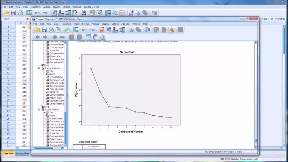Screen dimensions: 288x162
Task: Click the outline pane horizontal scrollbar
Action: tap(49, 148)
